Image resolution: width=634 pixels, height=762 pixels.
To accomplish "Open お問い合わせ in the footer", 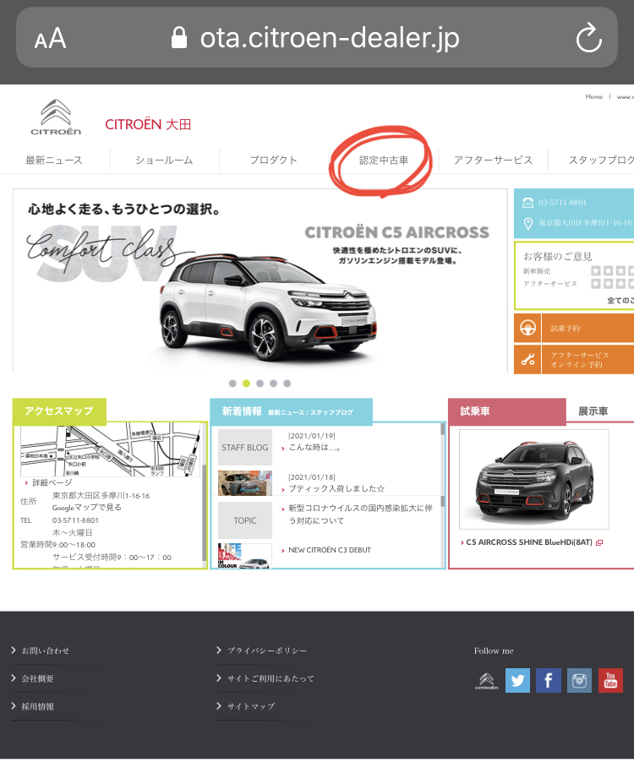I will tap(45, 650).
